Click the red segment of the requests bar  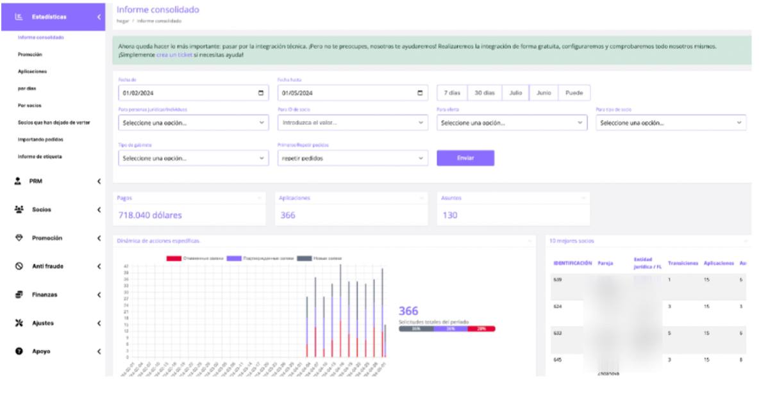click(481, 328)
